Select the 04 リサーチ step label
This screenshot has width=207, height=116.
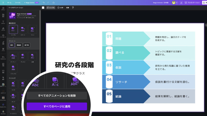tap(121, 82)
